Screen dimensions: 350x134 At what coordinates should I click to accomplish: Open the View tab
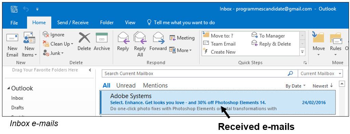130,23
